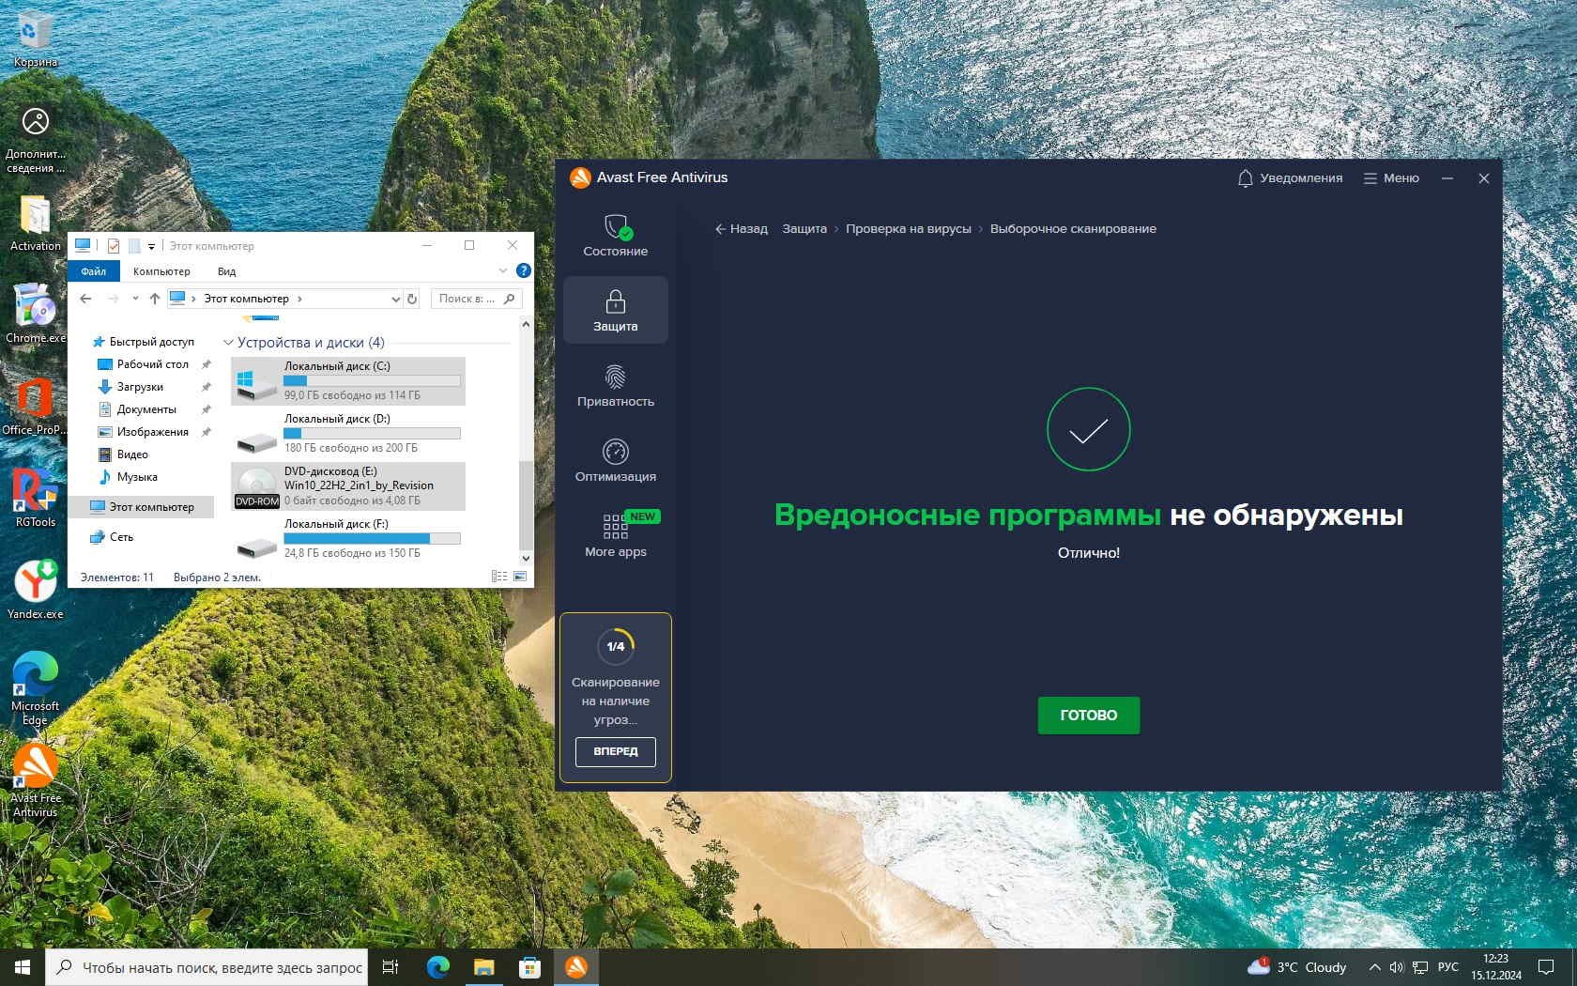The width and height of the screenshot is (1577, 986).
Task: Select the Microsoft Edge desktop icon
Action: pyautogui.click(x=35, y=688)
